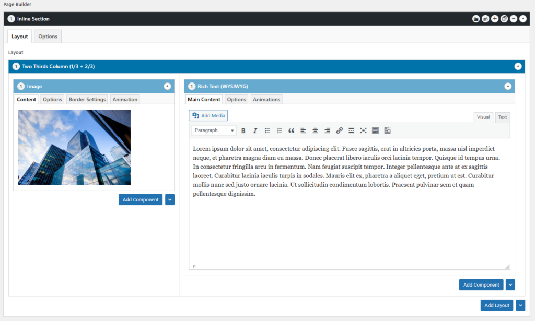Toggle section visibility with the hidden-eye icon

[x=485, y=19]
